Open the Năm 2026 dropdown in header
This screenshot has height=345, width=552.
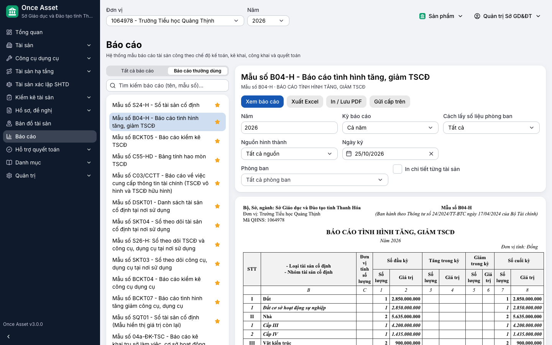coord(268,21)
